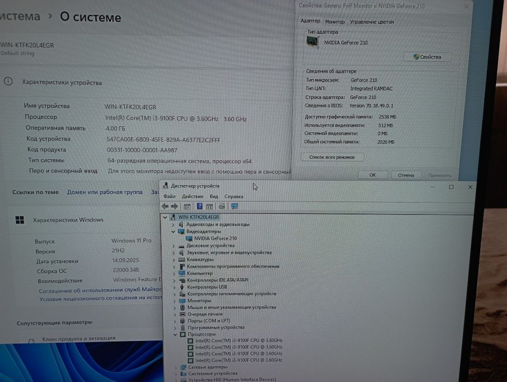Switch to the Монитор tab

click(335, 22)
